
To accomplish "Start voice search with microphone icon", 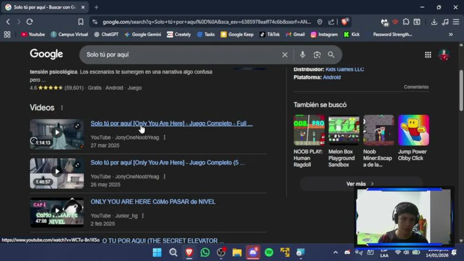I will (x=302, y=55).
